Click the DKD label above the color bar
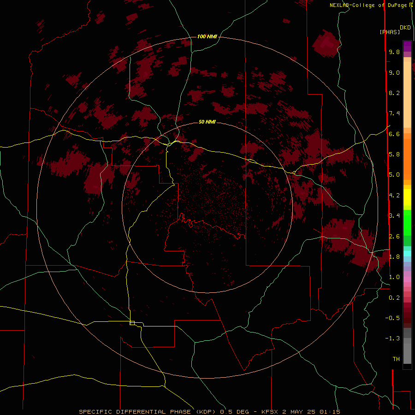 pyautogui.click(x=405, y=28)
